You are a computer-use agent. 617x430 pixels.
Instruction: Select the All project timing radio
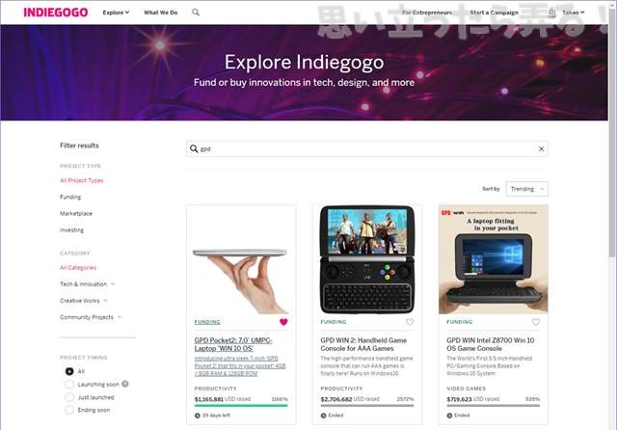pyautogui.click(x=69, y=371)
